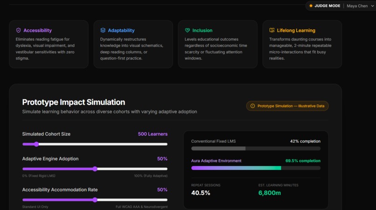Click the Adaptive Engine Adoption slider handle
This screenshot has height=210, width=376.
point(95,169)
